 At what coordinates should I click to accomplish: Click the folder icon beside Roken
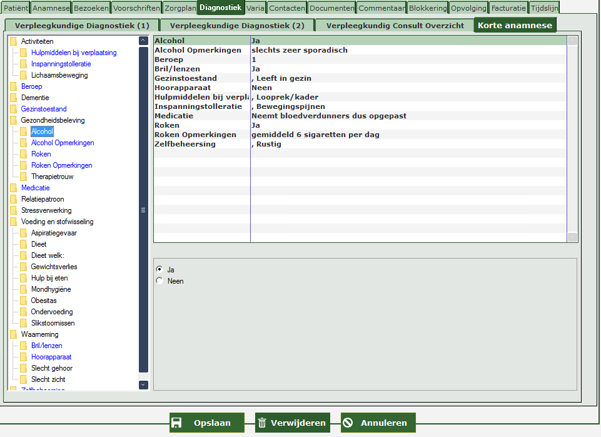pyautogui.click(x=23, y=154)
